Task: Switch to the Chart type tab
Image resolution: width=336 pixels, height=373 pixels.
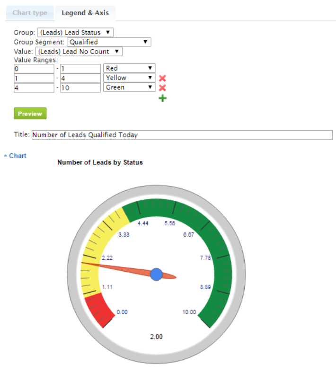Action: (x=30, y=13)
